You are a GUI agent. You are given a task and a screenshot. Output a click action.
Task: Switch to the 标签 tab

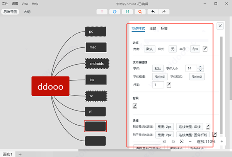(x=164, y=28)
